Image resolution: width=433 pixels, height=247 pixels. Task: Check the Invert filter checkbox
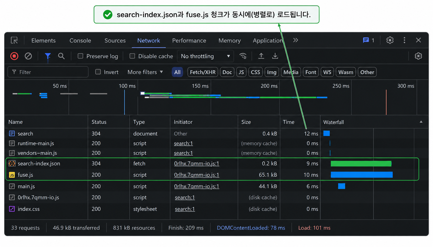(x=98, y=72)
